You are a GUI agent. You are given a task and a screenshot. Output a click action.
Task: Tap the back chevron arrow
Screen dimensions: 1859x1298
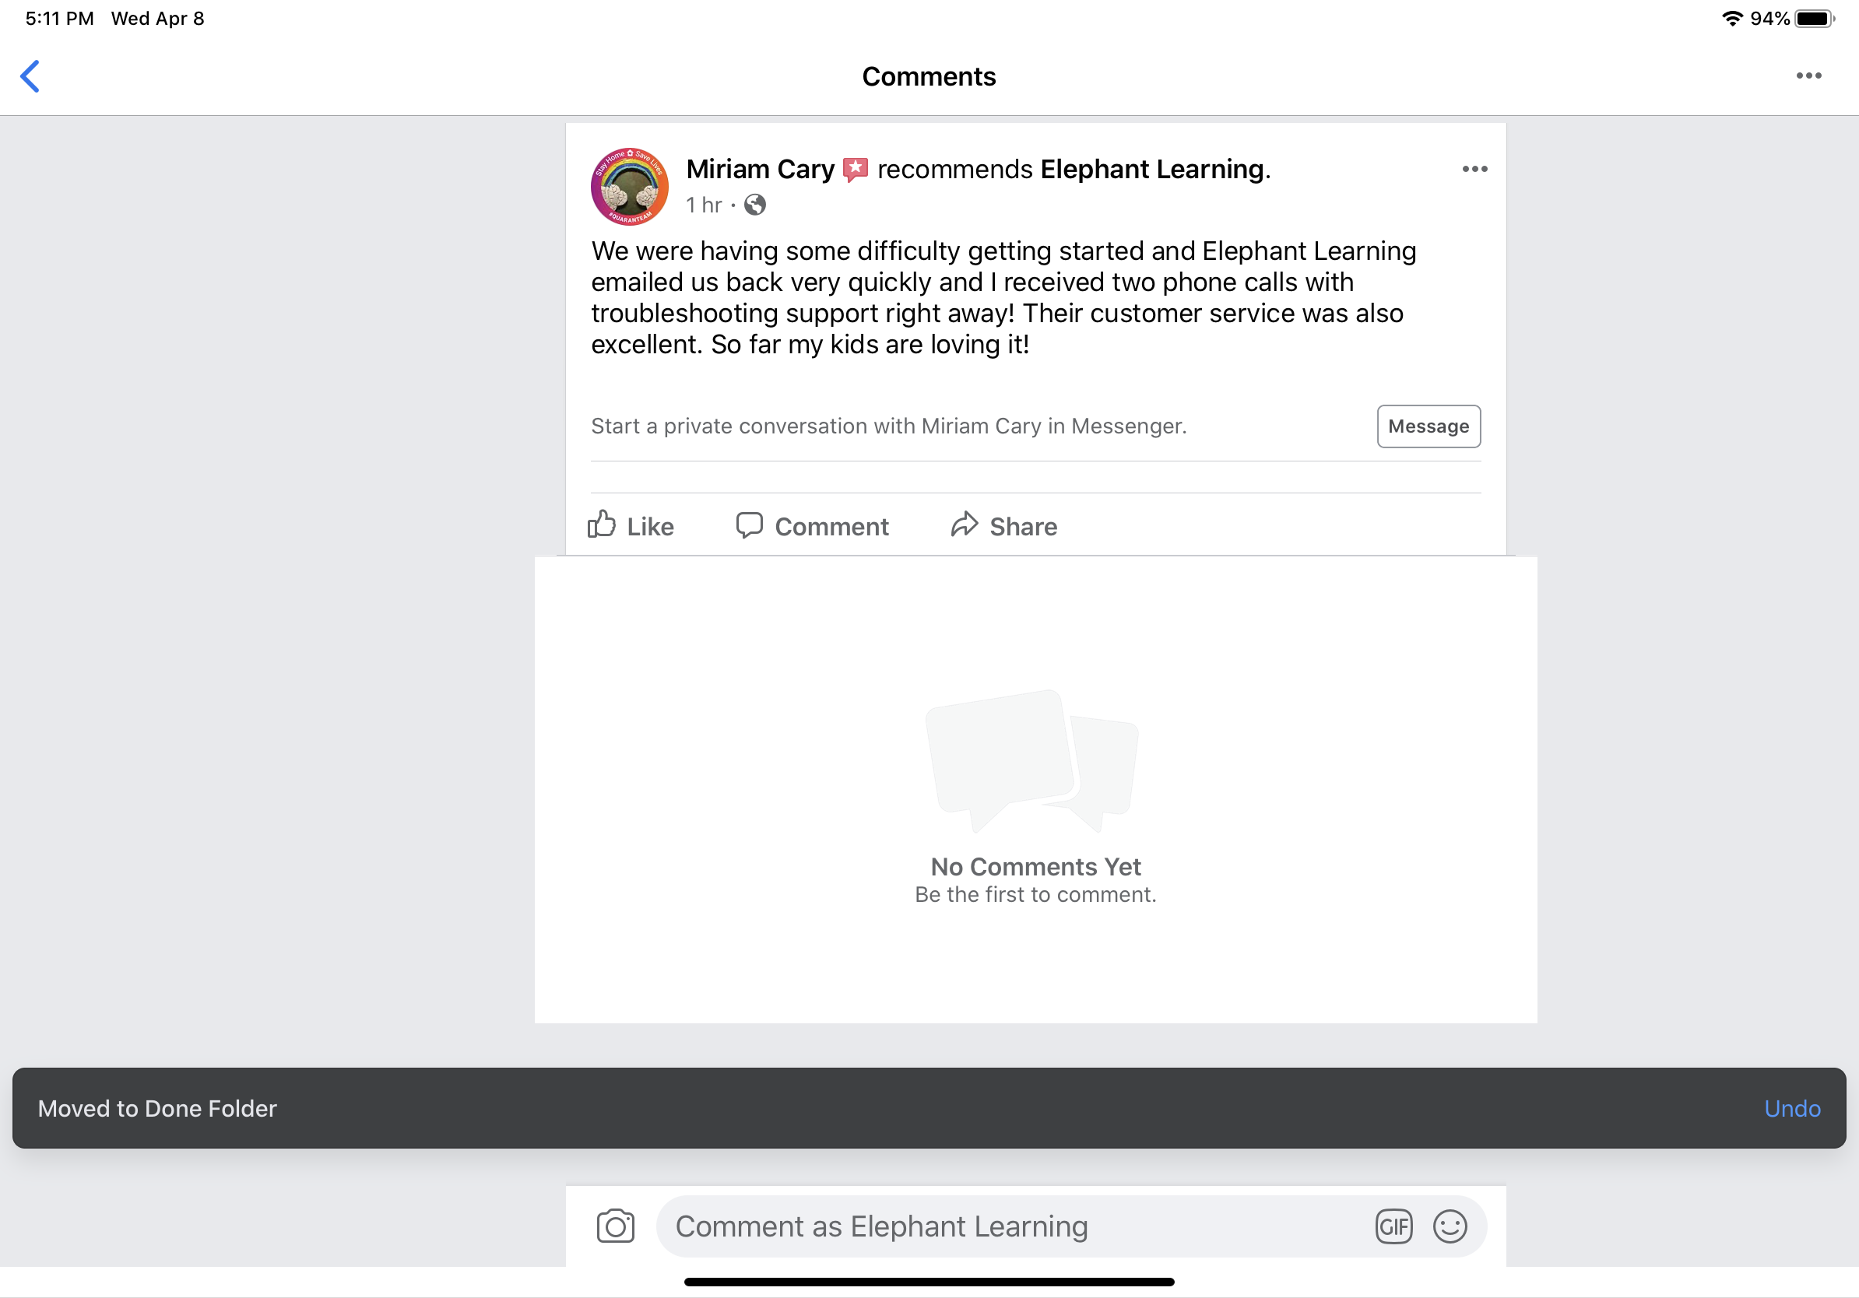[30, 77]
